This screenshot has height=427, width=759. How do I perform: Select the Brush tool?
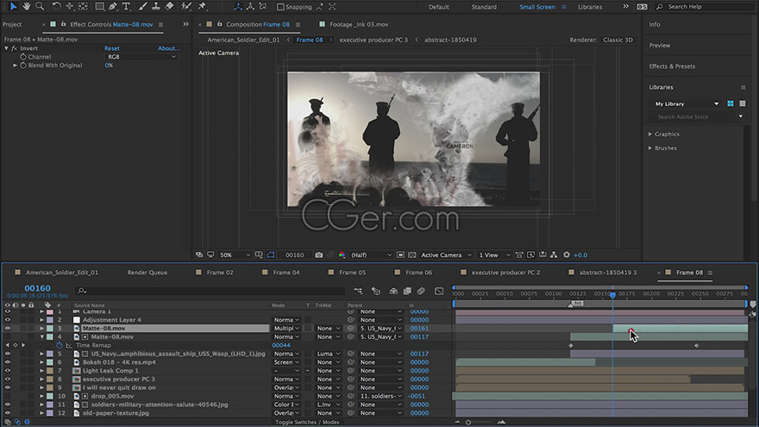(x=143, y=6)
